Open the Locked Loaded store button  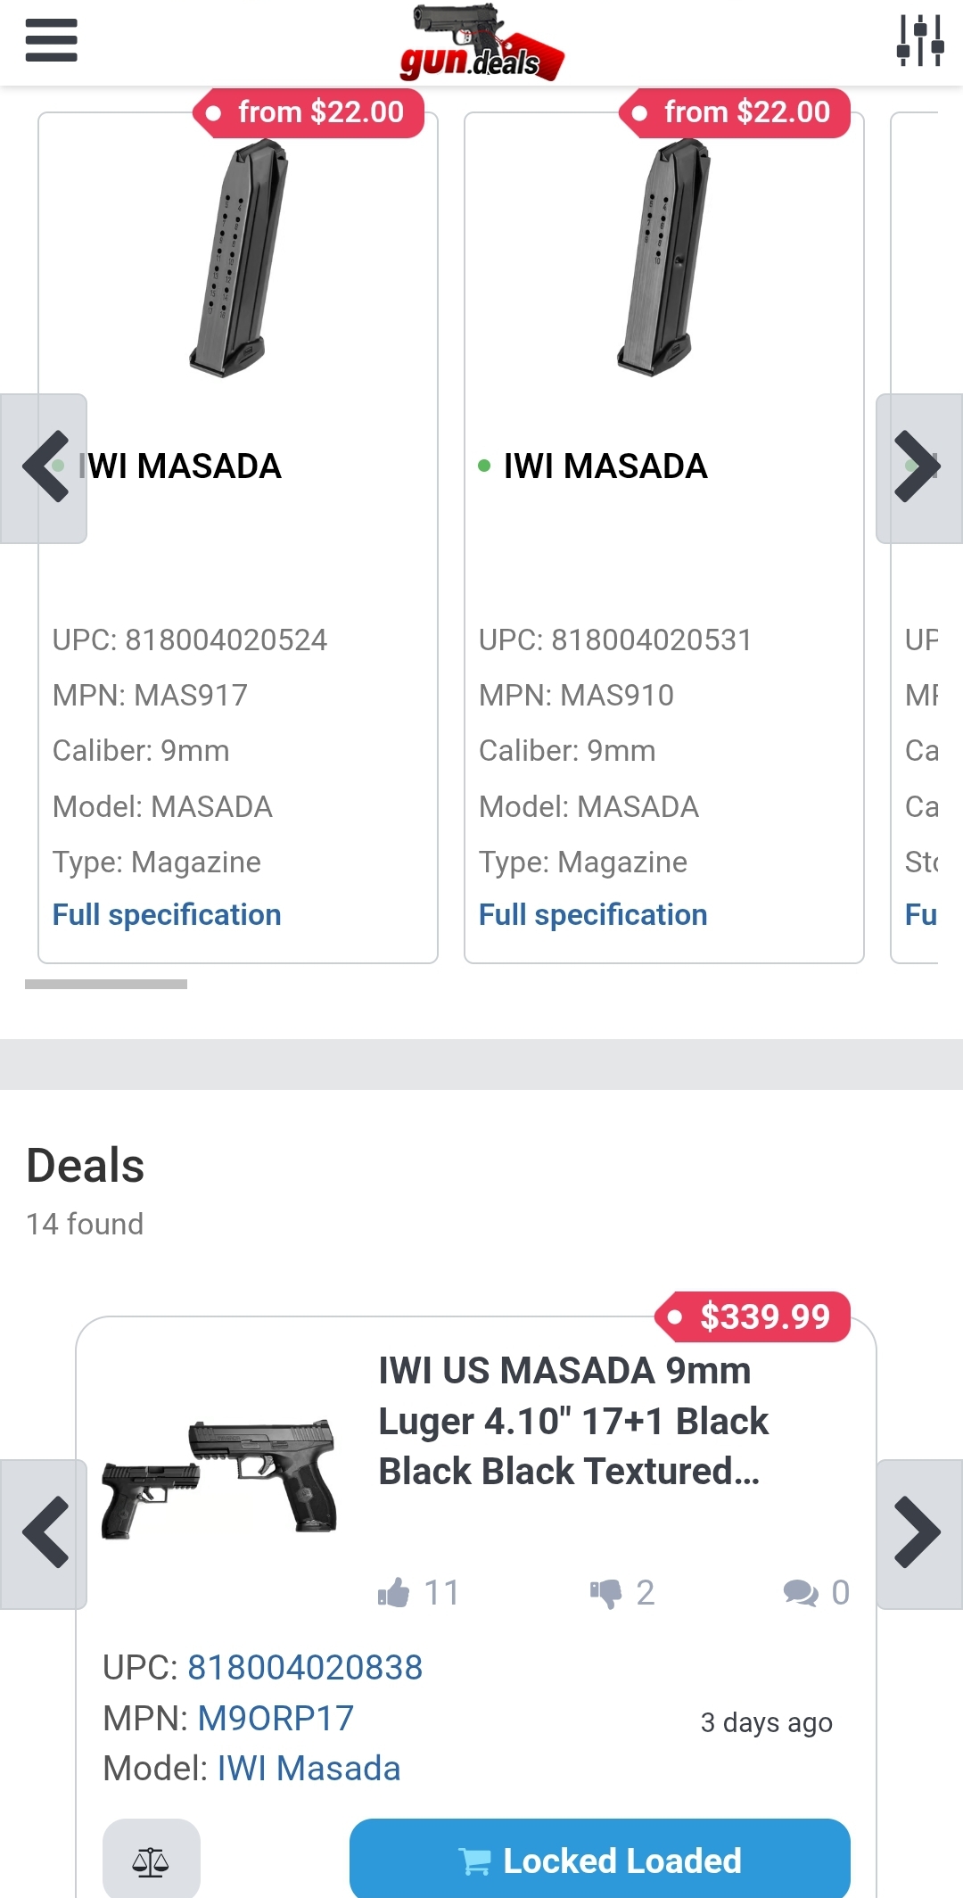[599, 1861]
